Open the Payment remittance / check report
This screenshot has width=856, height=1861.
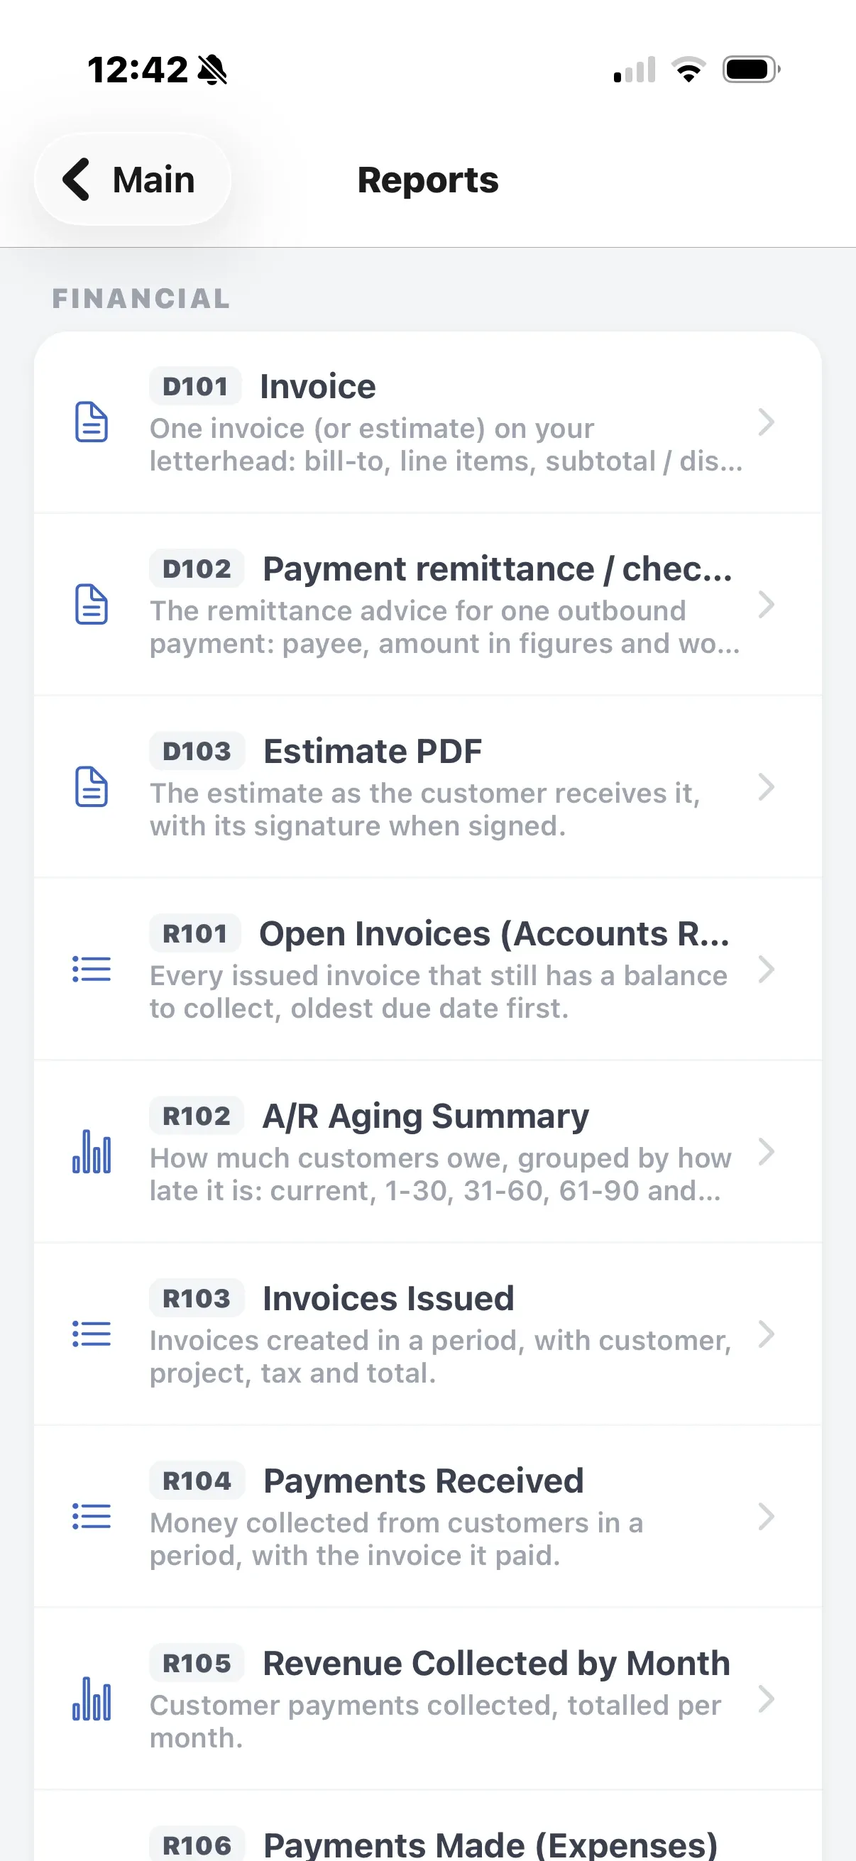(498, 569)
